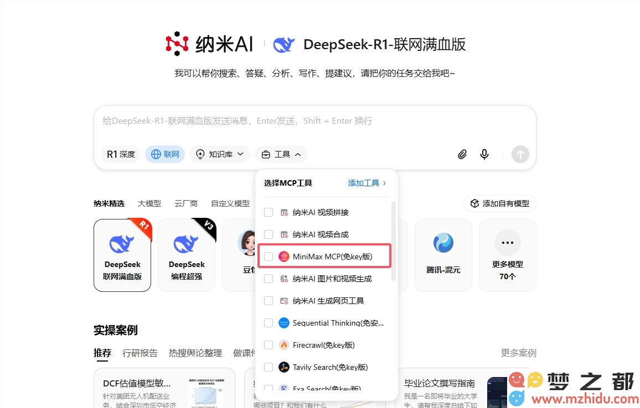This screenshot has width=640, height=408.
Task: Select the 推荐 cases tab
Action: click(102, 353)
